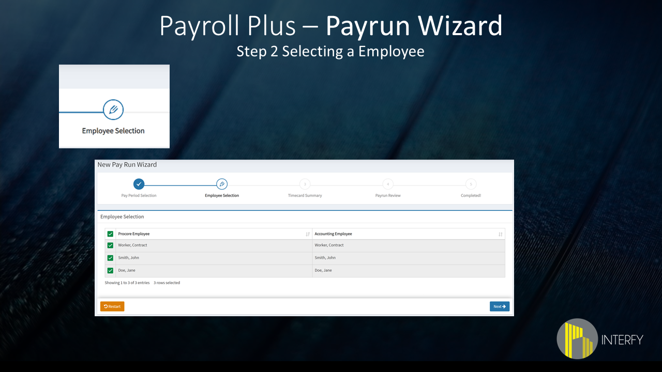Toggle the select-all checkbox in table header
Image resolution: width=662 pixels, height=372 pixels.
click(110, 234)
